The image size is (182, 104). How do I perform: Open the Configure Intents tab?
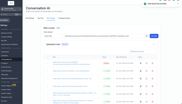point(64,18)
